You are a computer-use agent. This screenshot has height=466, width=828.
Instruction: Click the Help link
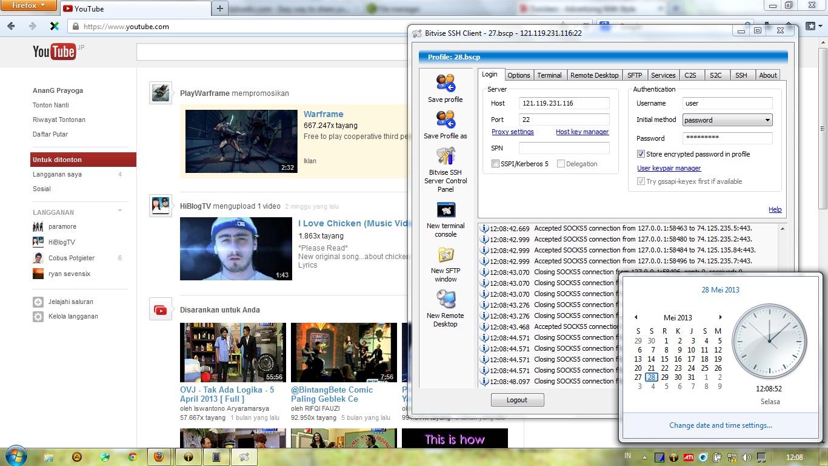pos(775,209)
